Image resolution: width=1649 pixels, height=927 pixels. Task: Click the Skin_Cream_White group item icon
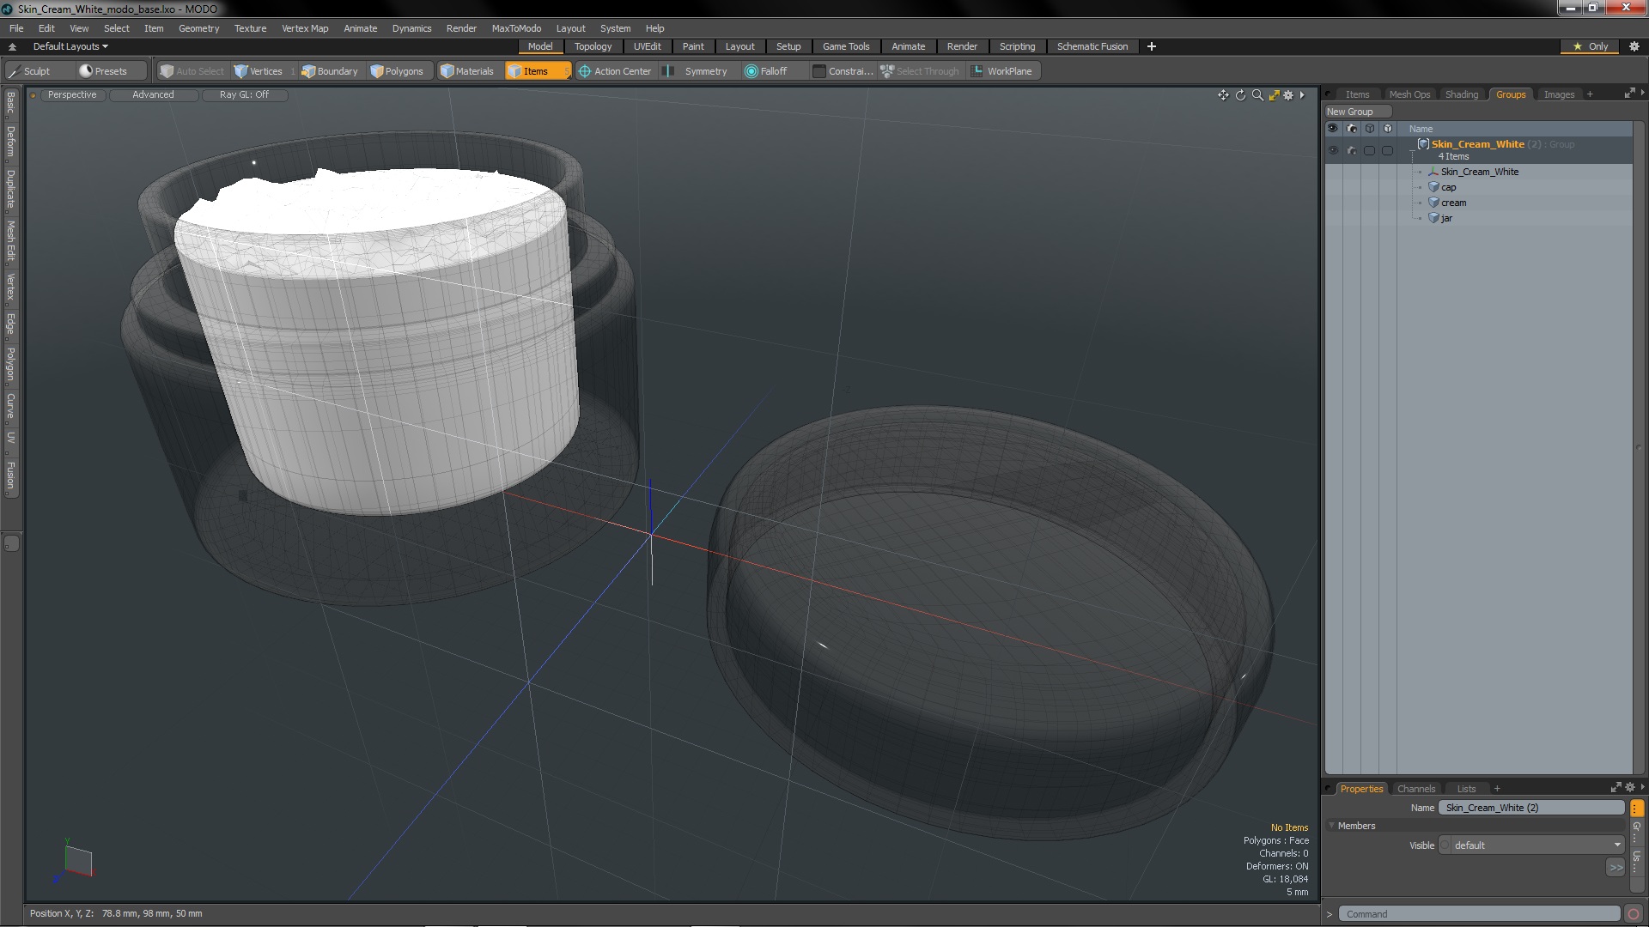tap(1423, 144)
